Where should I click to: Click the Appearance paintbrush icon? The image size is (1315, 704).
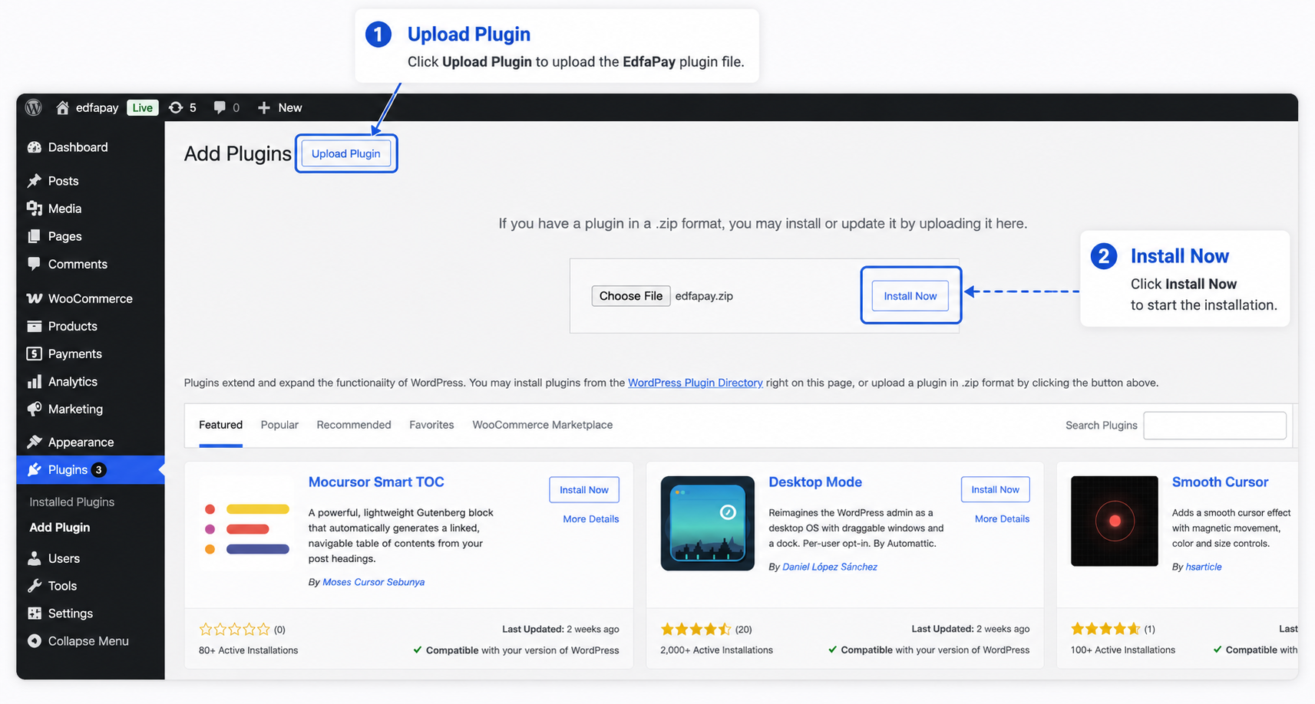point(35,442)
